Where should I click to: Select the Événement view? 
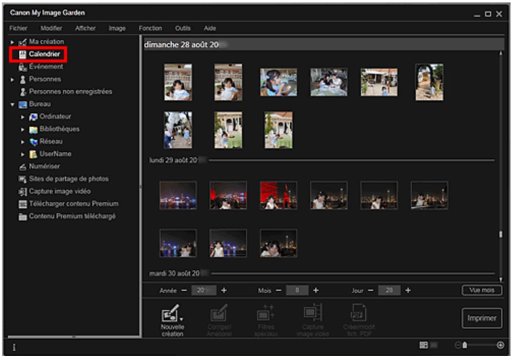[46, 67]
